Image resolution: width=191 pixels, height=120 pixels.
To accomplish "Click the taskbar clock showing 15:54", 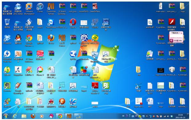I will (x=180, y=116).
